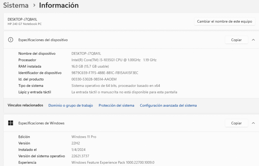Collapse the Especificaciones de Windows section chevron
Viewport: 259px width, 166px height.
click(253, 123)
